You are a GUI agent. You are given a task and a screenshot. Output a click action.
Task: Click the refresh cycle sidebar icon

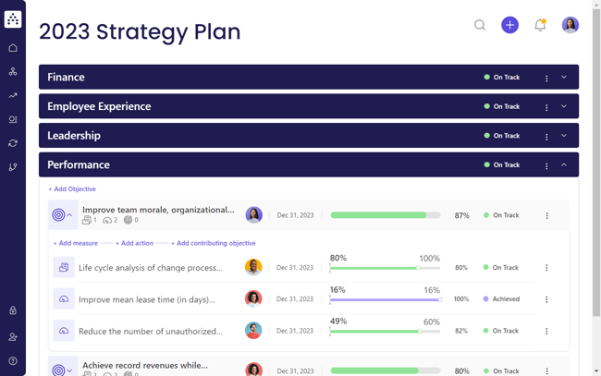click(13, 143)
